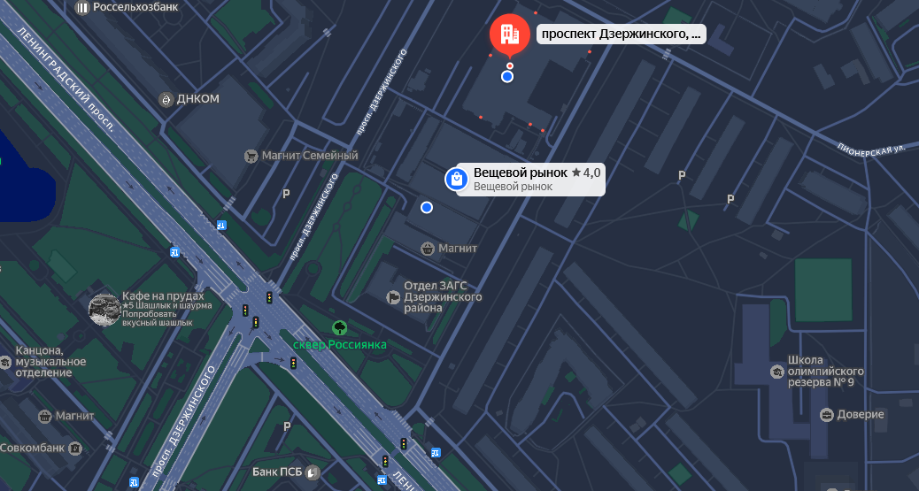
Task: Select the blue dot below the red pin
Action: 507,77
